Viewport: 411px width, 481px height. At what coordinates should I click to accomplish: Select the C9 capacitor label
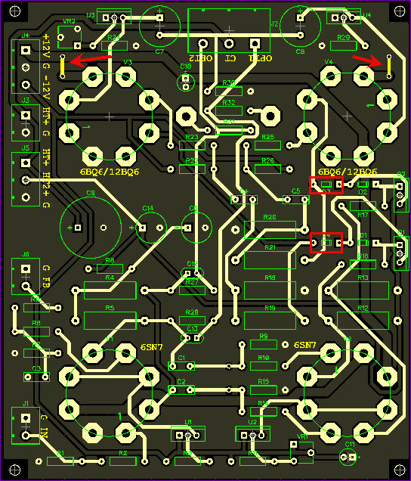click(91, 194)
